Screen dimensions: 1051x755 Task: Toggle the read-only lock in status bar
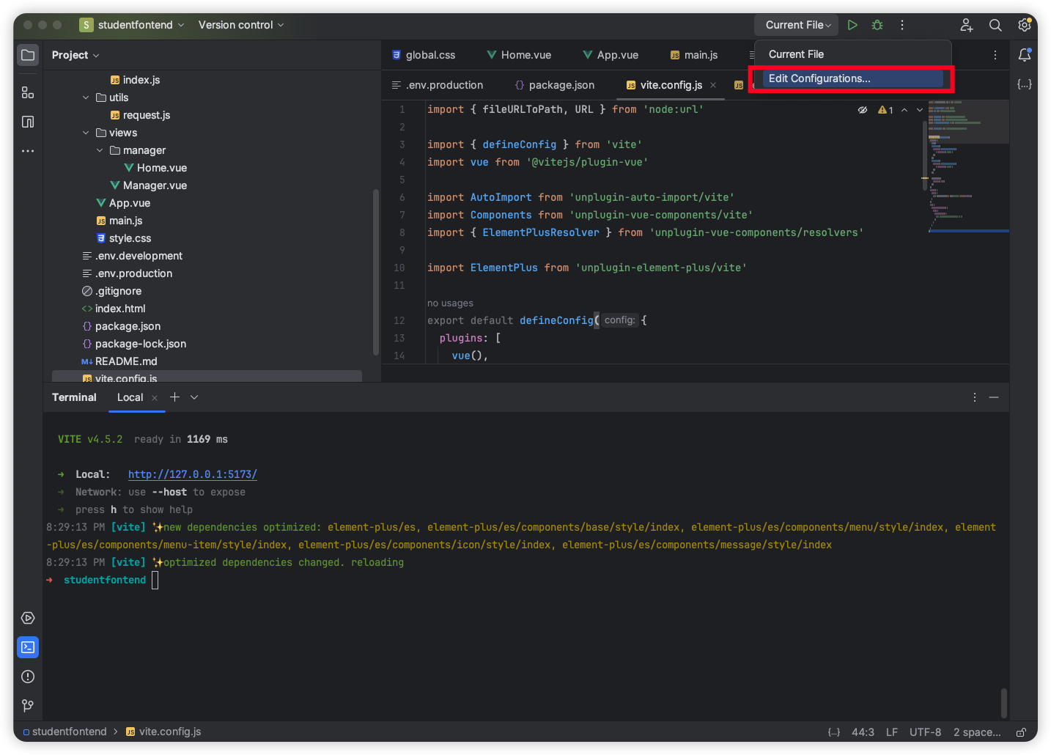click(x=1021, y=732)
